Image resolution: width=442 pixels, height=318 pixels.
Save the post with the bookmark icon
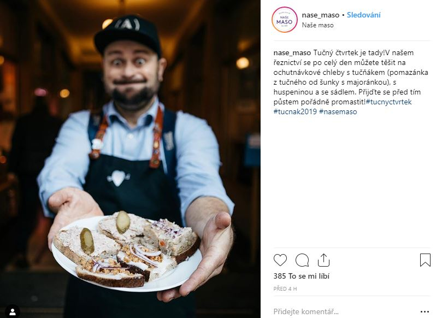click(x=425, y=260)
